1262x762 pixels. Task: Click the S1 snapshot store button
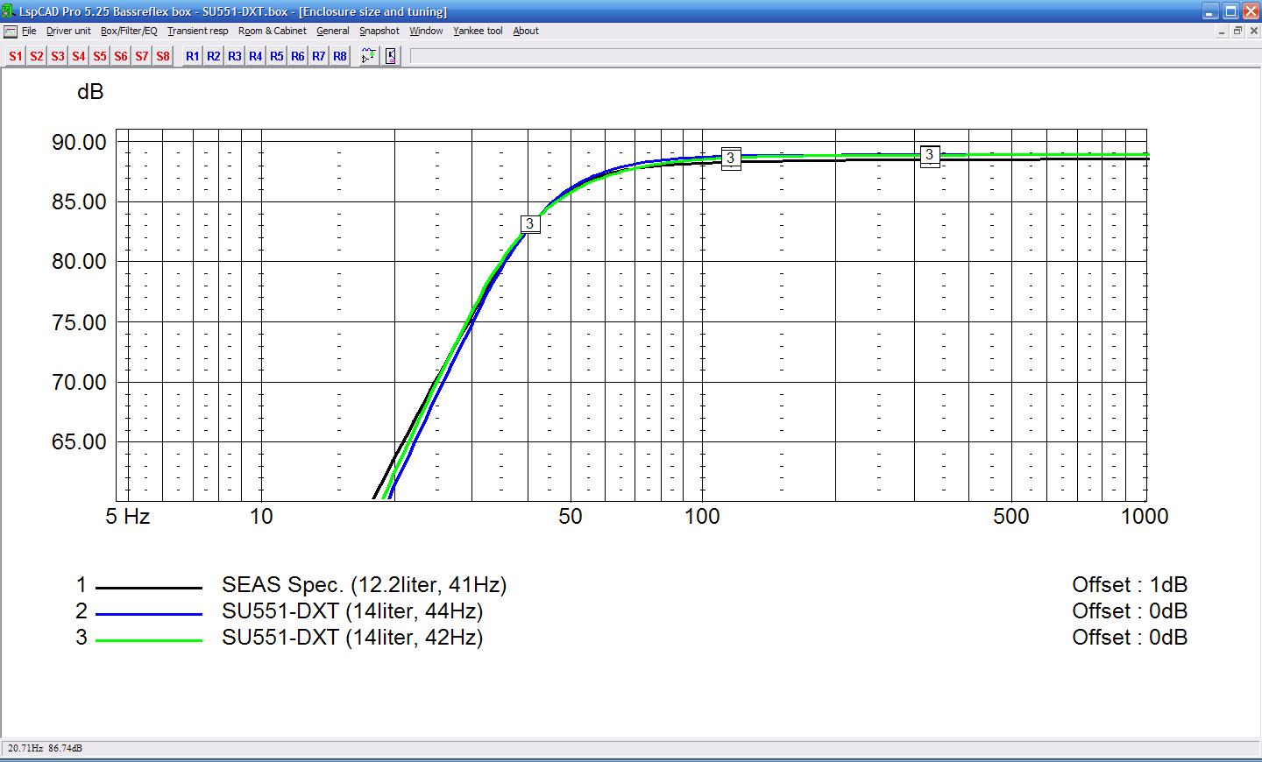[x=16, y=56]
